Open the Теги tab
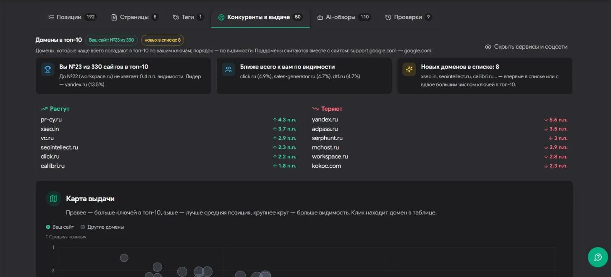The width and height of the screenshot is (611, 277). pos(188,17)
